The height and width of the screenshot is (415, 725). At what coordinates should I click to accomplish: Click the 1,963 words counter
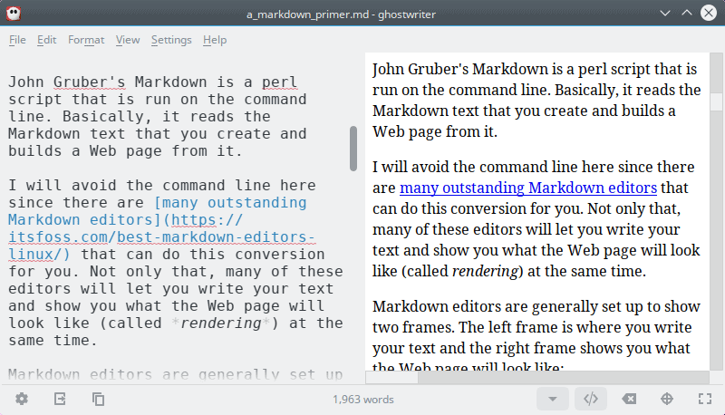[362, 399]
